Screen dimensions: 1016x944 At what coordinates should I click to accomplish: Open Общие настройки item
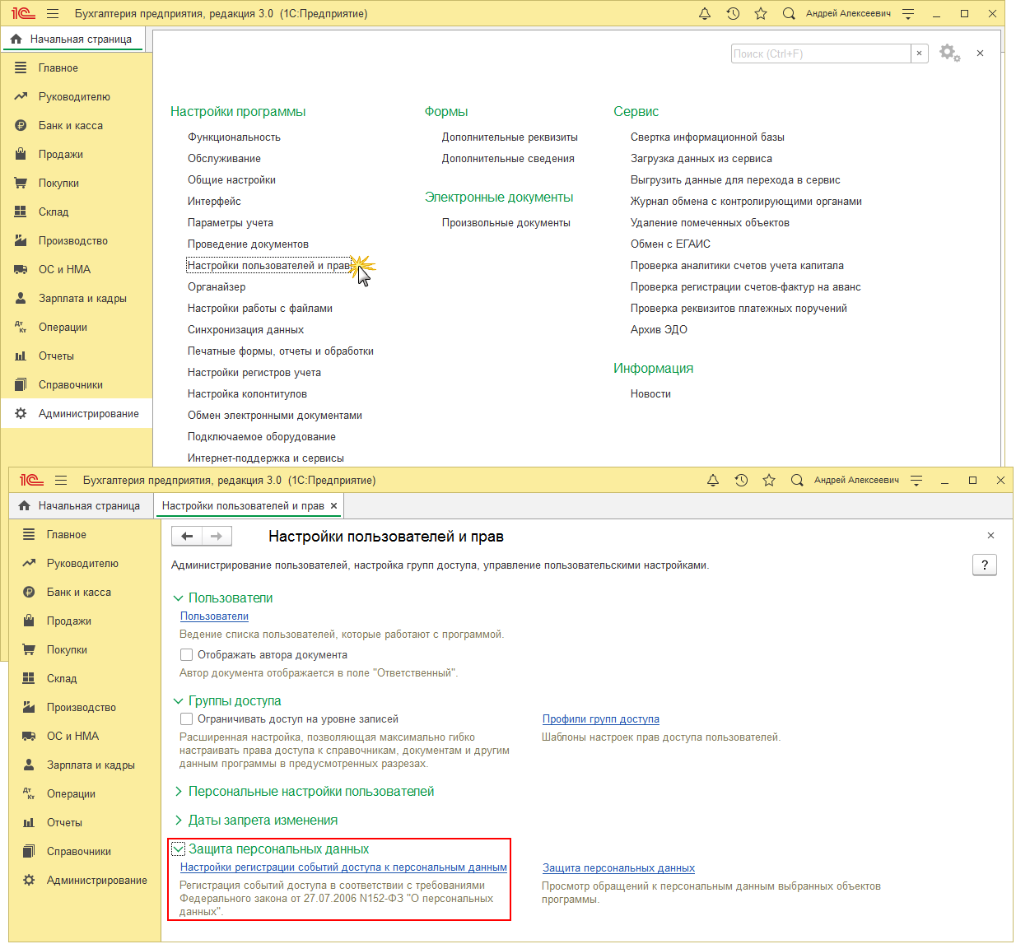point(231,180)
